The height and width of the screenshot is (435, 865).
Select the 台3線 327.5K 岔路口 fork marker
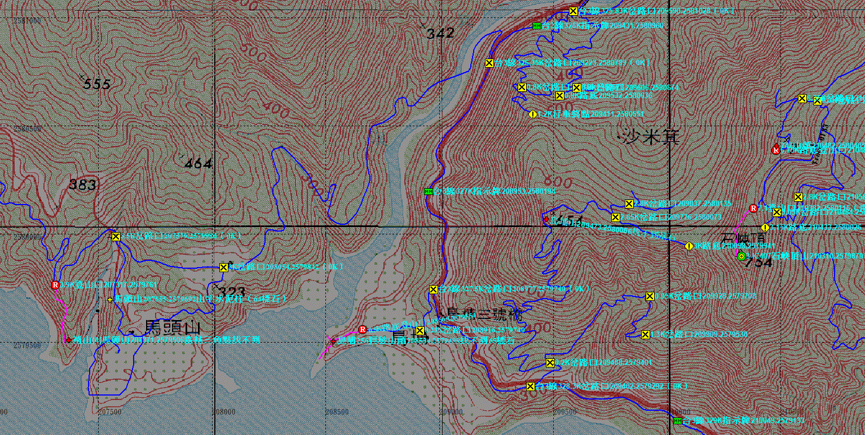pos(433,290)
